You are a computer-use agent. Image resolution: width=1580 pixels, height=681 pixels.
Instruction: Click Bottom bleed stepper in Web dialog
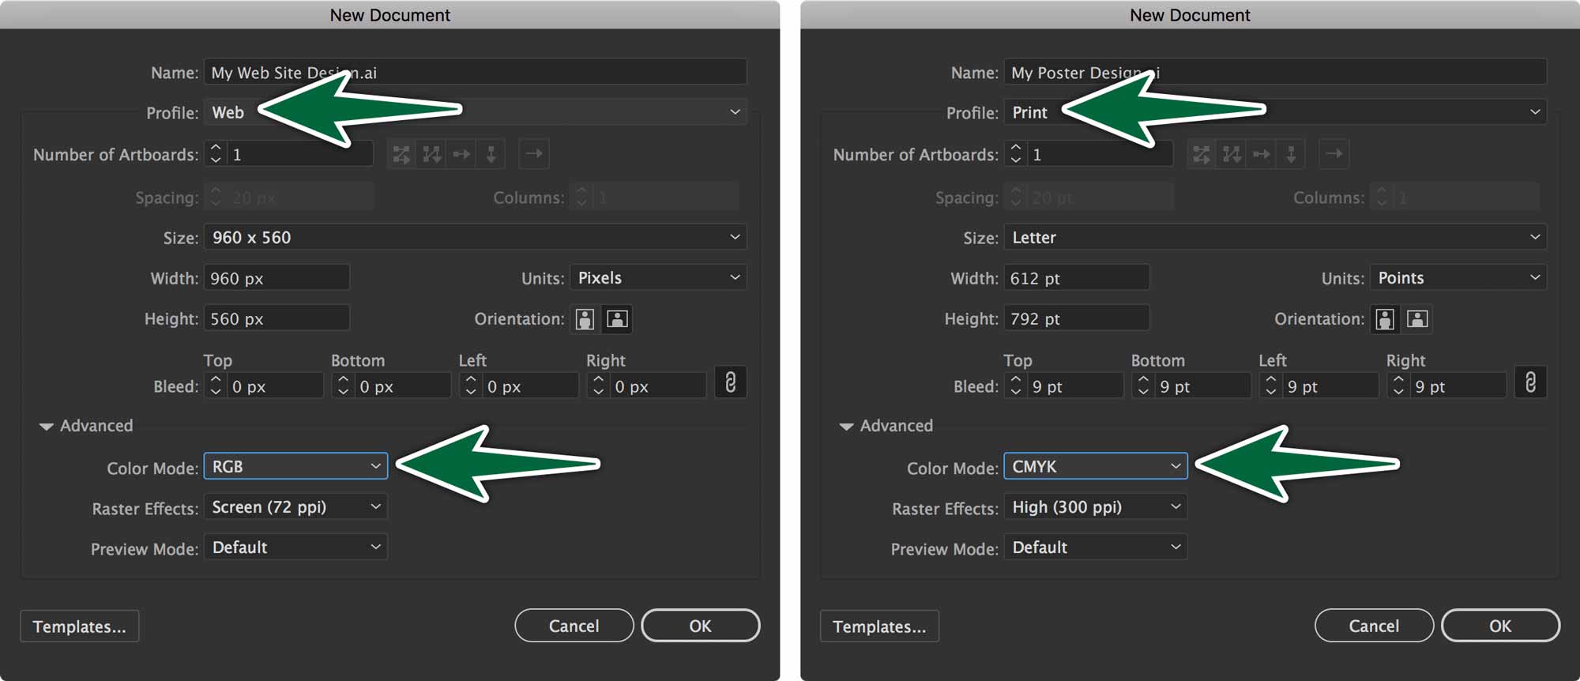tap(343, 386)
